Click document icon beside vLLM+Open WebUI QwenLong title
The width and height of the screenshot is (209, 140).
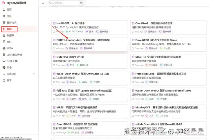pos(54,74)
